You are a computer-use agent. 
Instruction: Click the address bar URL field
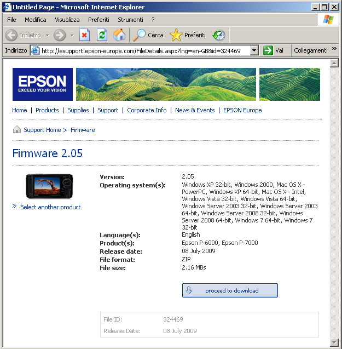click(x=144, y=50)
